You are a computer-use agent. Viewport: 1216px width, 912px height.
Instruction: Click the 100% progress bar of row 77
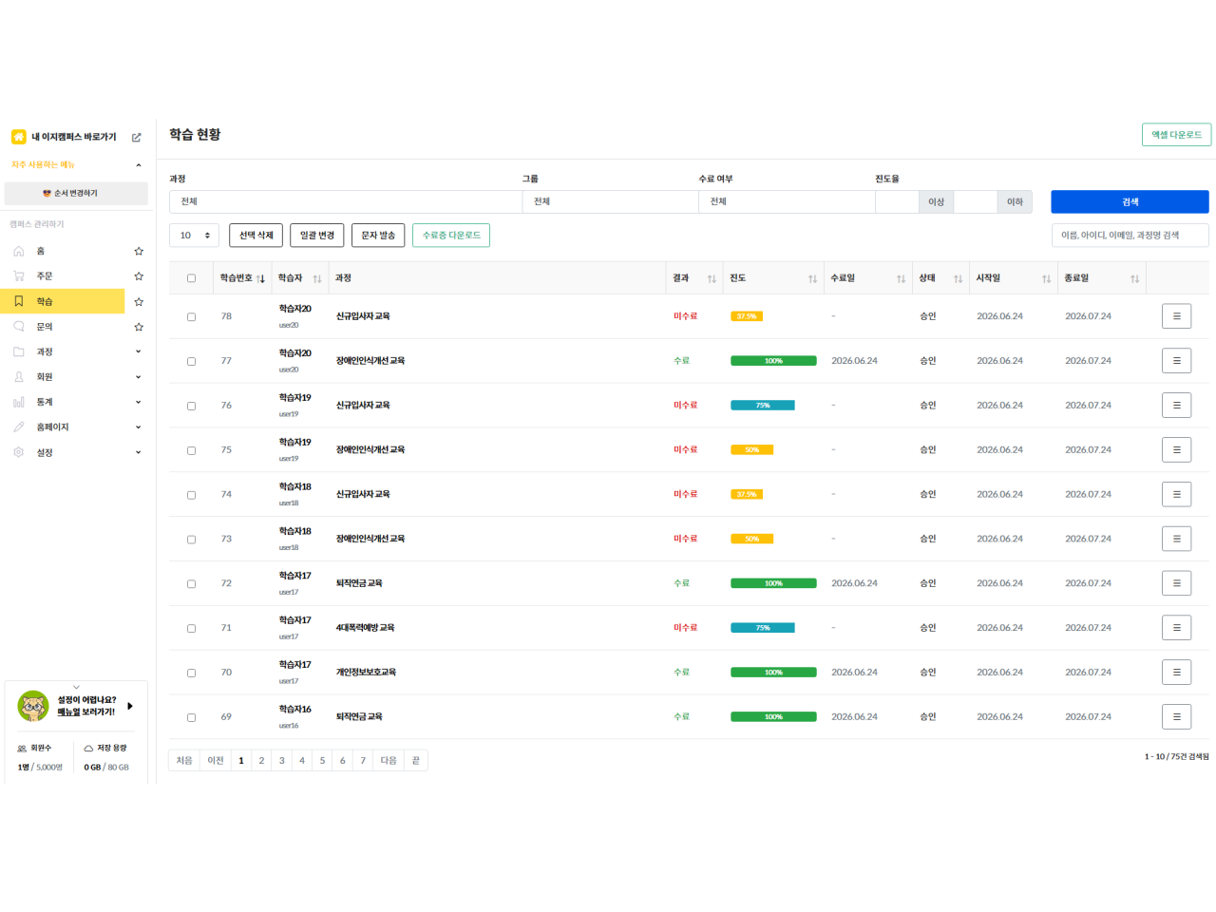(773, 361)
